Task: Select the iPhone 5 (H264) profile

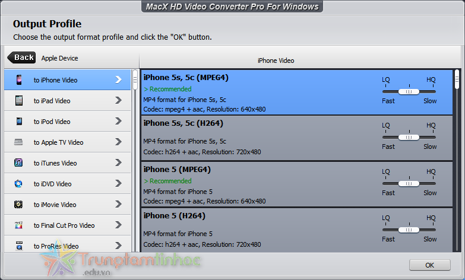Action: [297, 230]
